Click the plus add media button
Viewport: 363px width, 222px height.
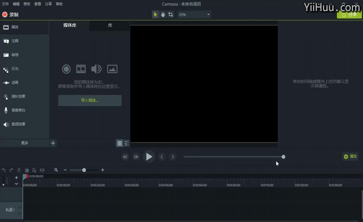click(53, 143)
